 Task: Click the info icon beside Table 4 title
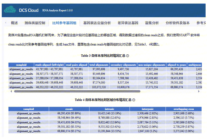coord(134,100)
